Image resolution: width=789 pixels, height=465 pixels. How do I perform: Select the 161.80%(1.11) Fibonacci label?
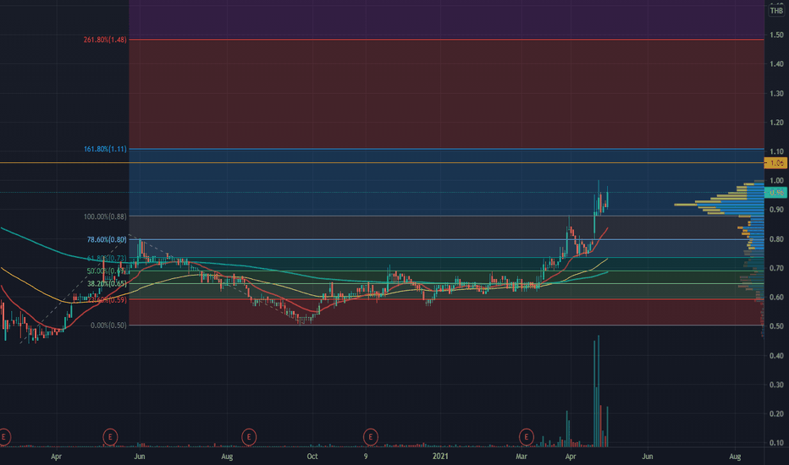105,150
